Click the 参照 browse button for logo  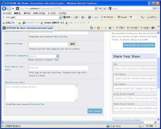[x=73, y=44]
